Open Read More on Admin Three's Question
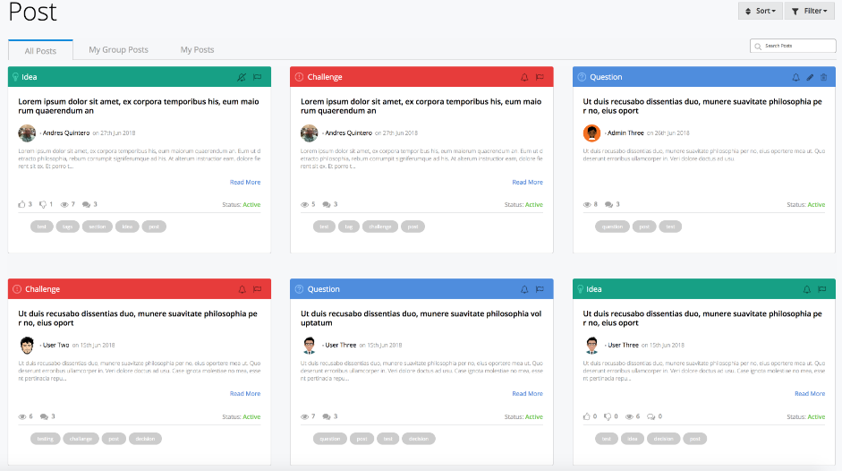Viewport: 842px width, 471px height. click(x=810, y=182)
